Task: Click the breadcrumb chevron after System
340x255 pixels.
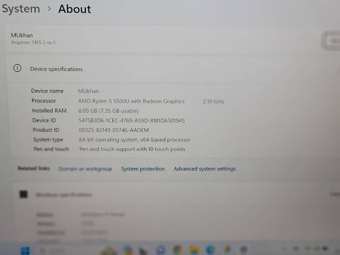Action: click(49, 8)
